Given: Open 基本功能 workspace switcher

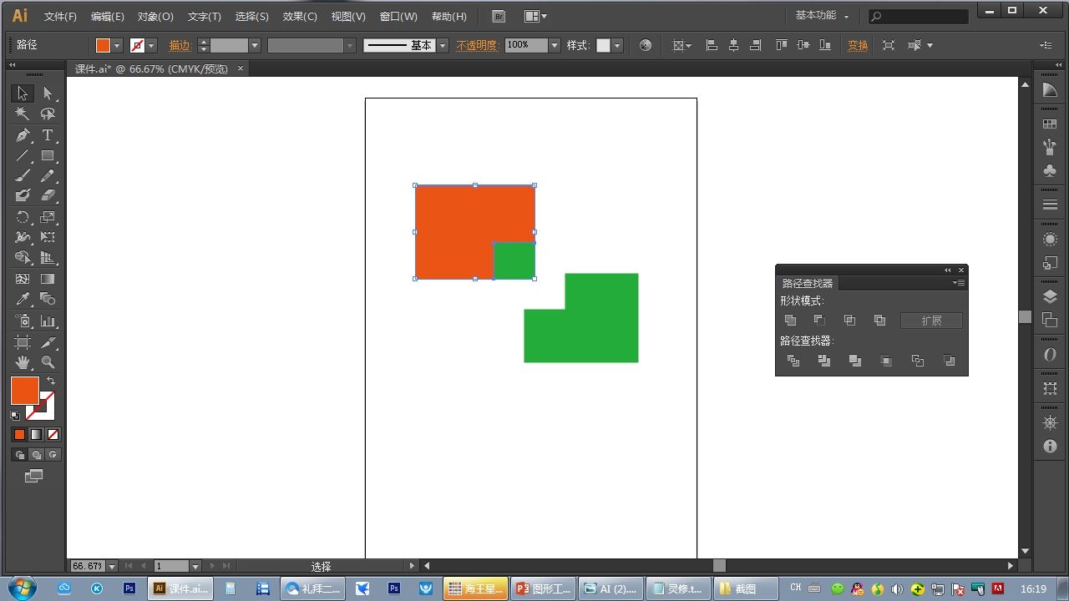Looking at the screenshot, I should point(822,16).
